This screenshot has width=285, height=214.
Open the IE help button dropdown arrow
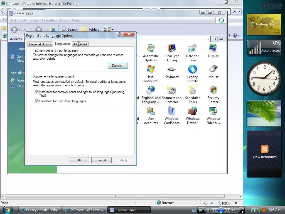click(239, 35)
